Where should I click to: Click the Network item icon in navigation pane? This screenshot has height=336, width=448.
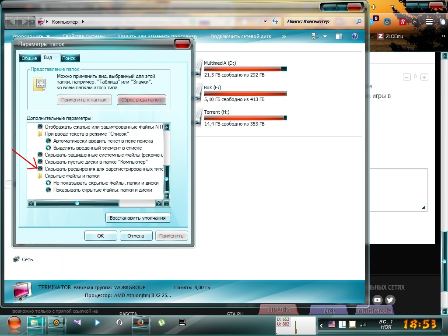16,259
